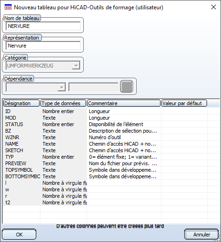The image size is (221, 242).
Task: Click comment Description de sélection
Action: click(123, 131)
